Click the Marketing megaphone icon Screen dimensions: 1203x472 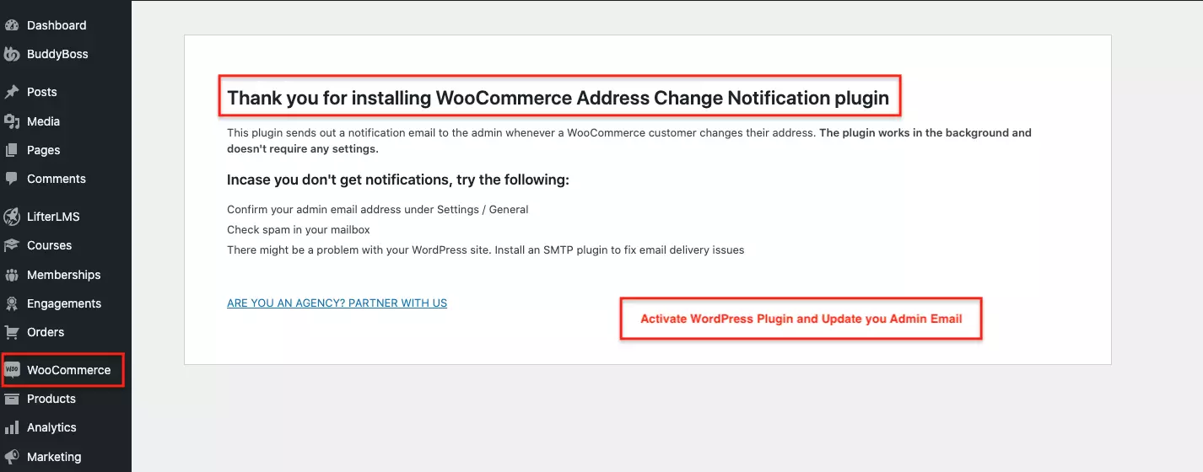[12, 457]
